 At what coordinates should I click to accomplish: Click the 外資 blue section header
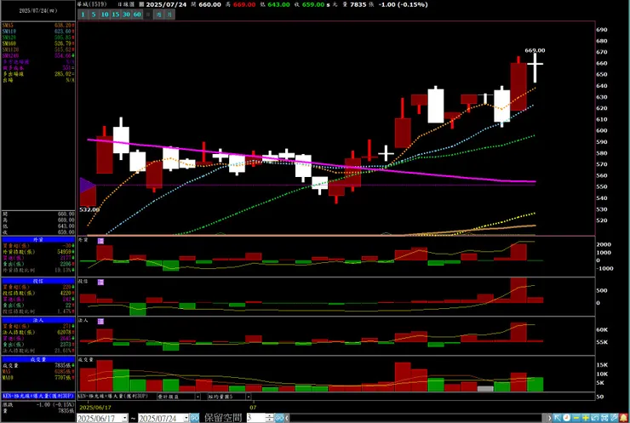[38, 239]
